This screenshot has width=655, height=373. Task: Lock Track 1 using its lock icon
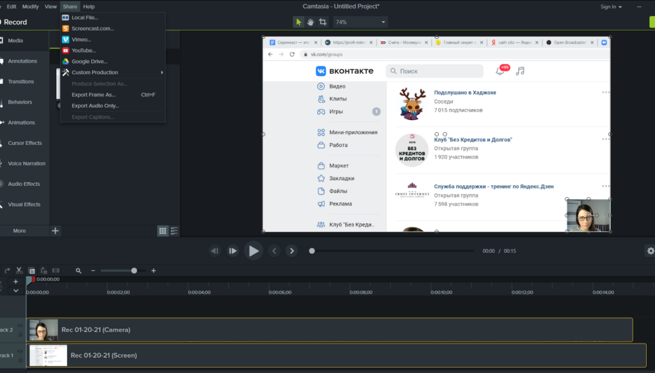(x=20, y=360)
